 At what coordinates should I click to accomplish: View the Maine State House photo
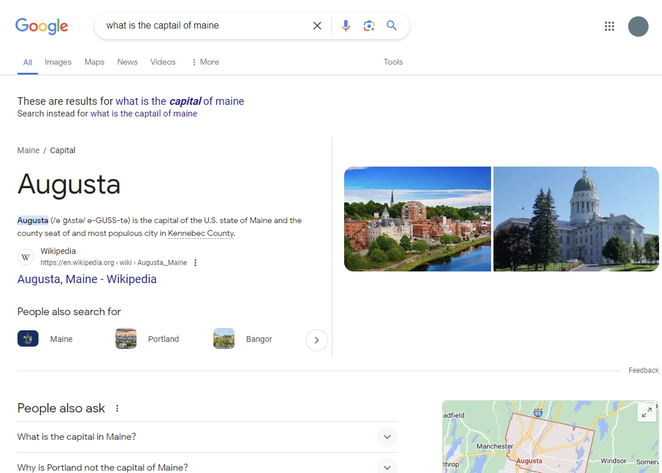[x=576, y=219]
